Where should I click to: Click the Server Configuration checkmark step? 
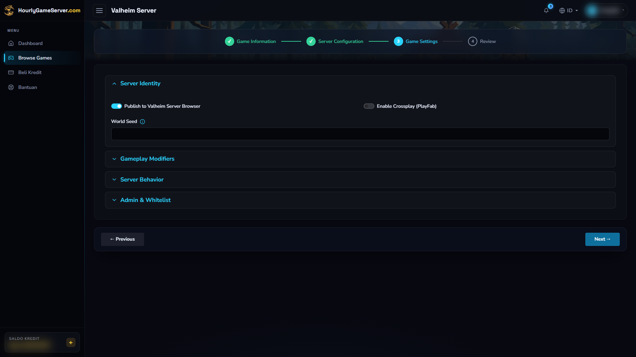click(311, 41)
